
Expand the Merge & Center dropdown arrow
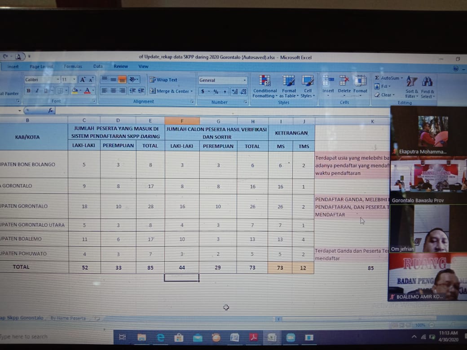pyautogui.click(x=192, y=92)
